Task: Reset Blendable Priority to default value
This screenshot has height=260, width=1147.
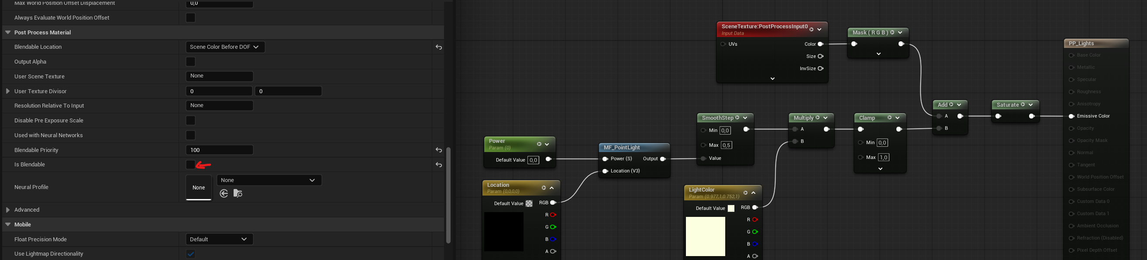Action: 439,150
